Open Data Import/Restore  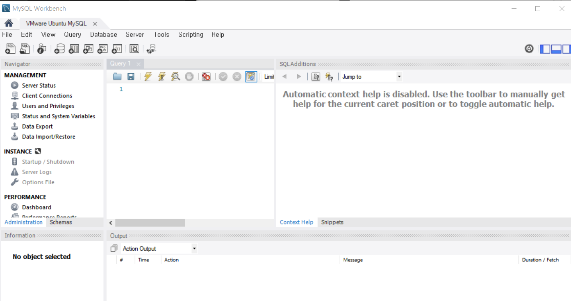(48, 136)
